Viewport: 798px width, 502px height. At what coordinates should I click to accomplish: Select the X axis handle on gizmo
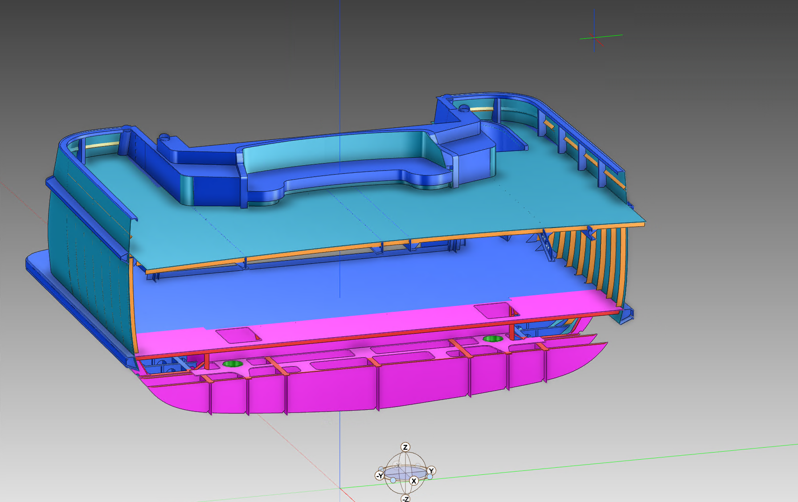coord(414,481)
